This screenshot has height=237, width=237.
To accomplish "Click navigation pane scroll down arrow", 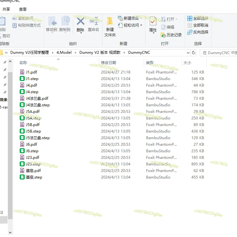I will [10, 232].
